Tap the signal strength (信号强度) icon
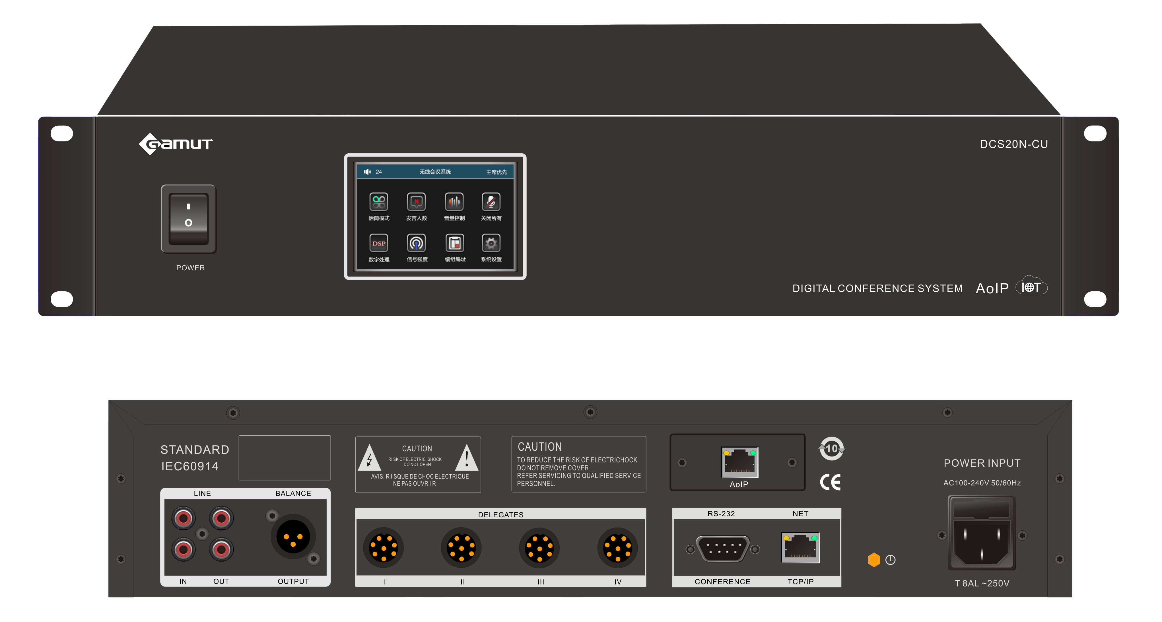The image size is (1162, 622). pyautogui.click(x=416, y=243)
